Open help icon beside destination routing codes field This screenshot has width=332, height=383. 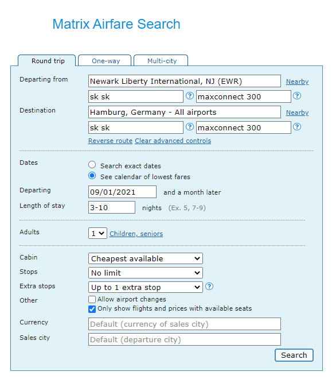(190, 127)
